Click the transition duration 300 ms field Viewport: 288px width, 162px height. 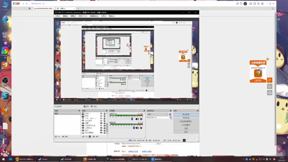(x=160, y=117)
